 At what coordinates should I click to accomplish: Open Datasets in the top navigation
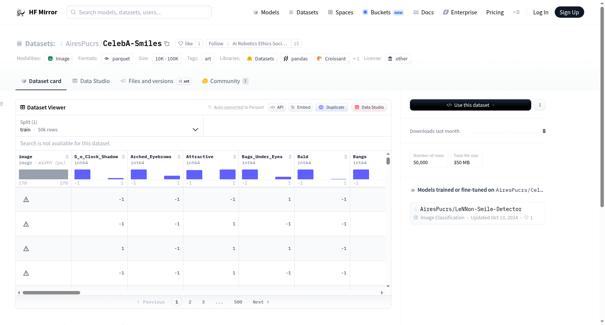(x=303, y=12)
